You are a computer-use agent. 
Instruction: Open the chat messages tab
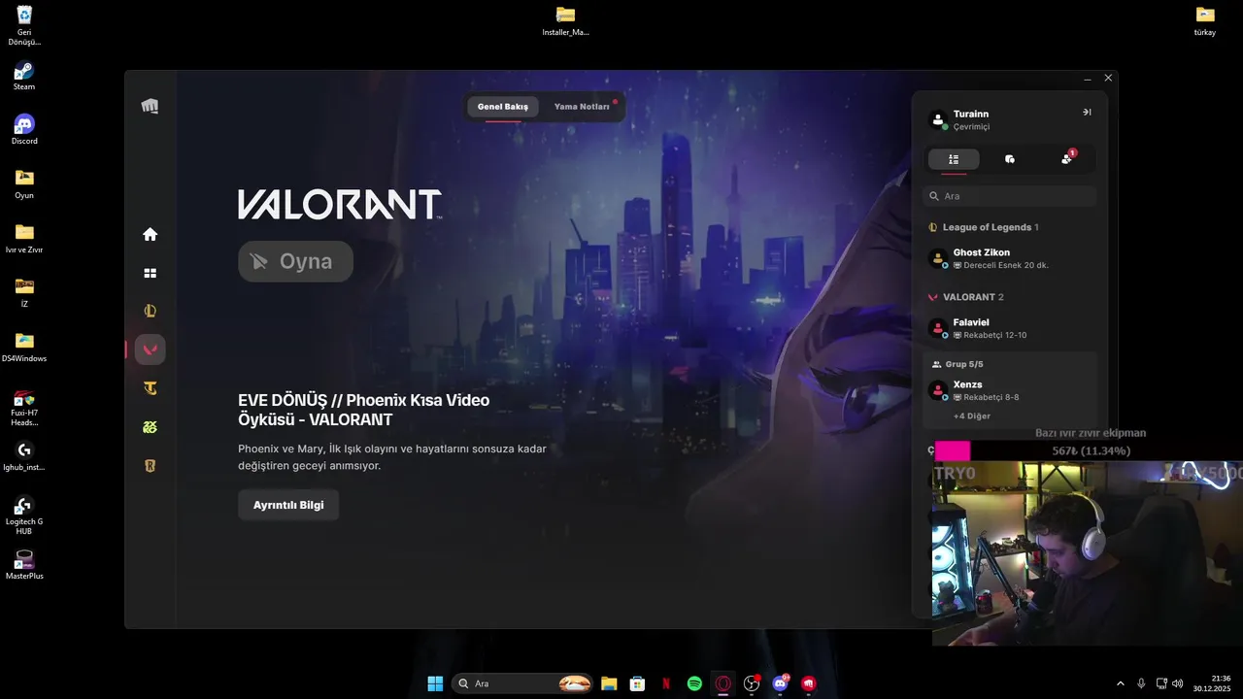click(x=1010, y=159)
